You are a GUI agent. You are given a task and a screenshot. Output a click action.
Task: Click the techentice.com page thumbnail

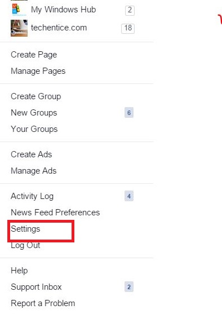(x=19, y=28)
